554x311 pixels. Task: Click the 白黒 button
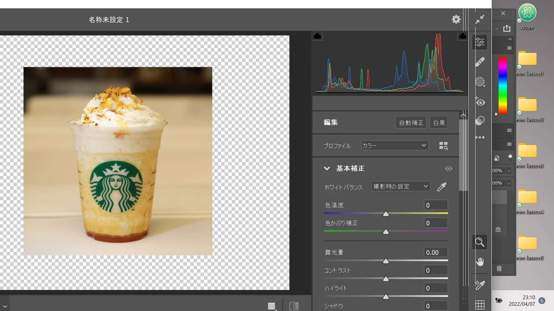(439, 123)
